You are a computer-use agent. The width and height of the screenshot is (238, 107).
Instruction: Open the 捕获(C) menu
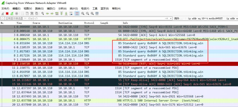pos(51,9)
